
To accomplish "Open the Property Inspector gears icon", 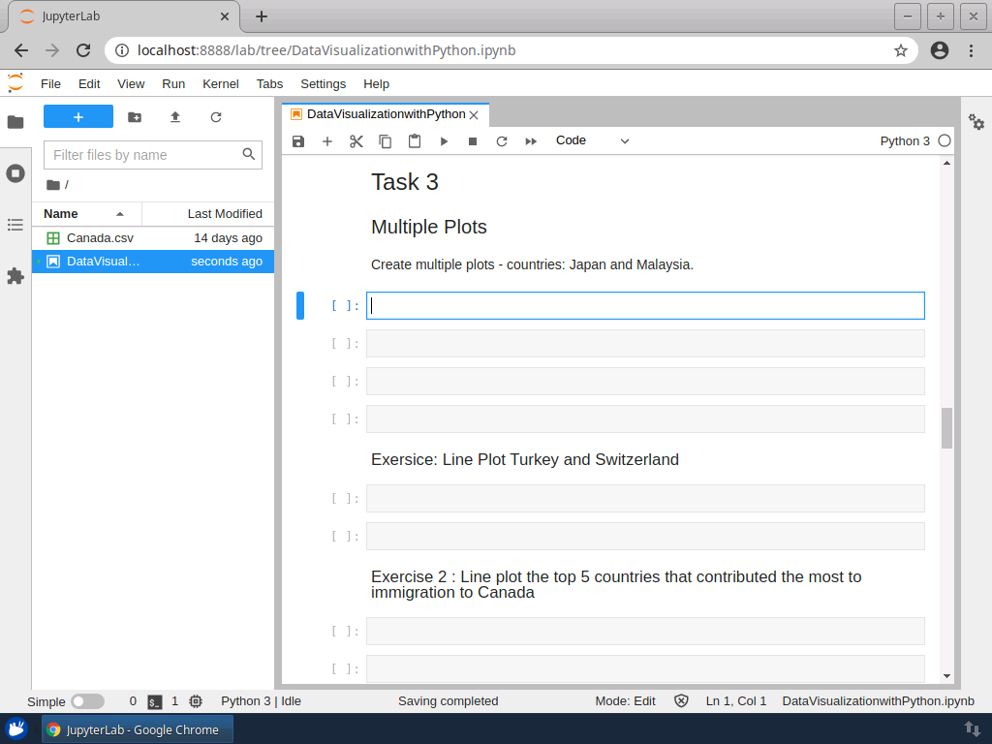I will coord(976,122).
